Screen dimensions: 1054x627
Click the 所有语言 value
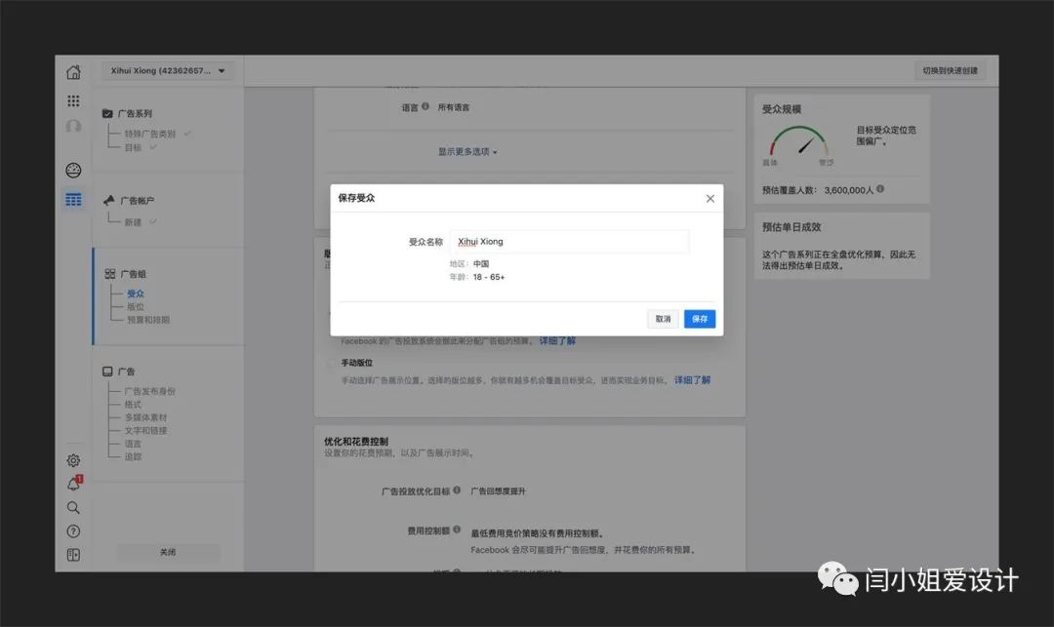454,107
